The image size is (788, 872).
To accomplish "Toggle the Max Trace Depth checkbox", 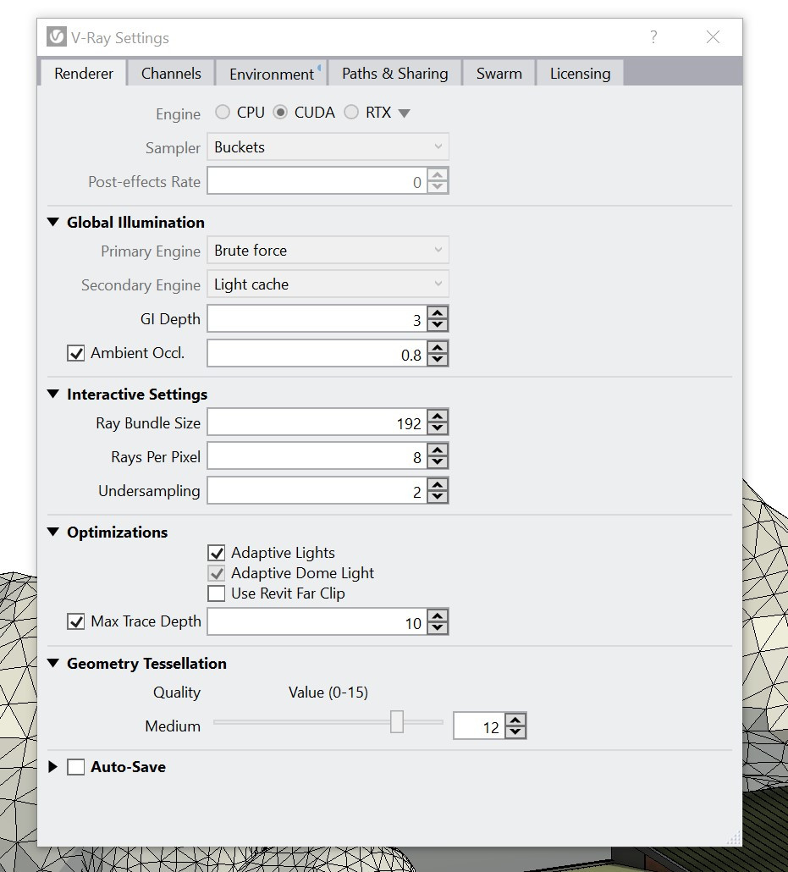I will pos(75,621).
